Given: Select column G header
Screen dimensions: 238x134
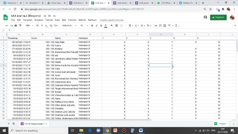Looking at the screenshot, I should [161, 35].
